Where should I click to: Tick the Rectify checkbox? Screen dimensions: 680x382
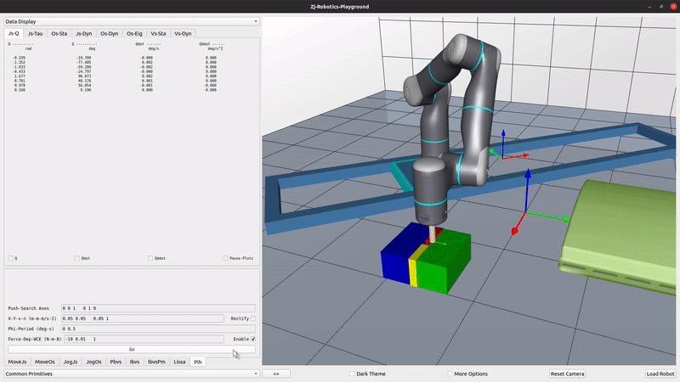pos(253,318)
